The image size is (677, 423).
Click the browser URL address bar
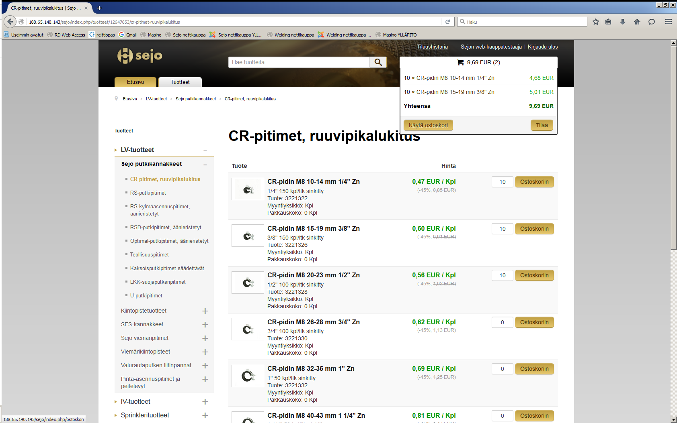click(x=233, y=22)
